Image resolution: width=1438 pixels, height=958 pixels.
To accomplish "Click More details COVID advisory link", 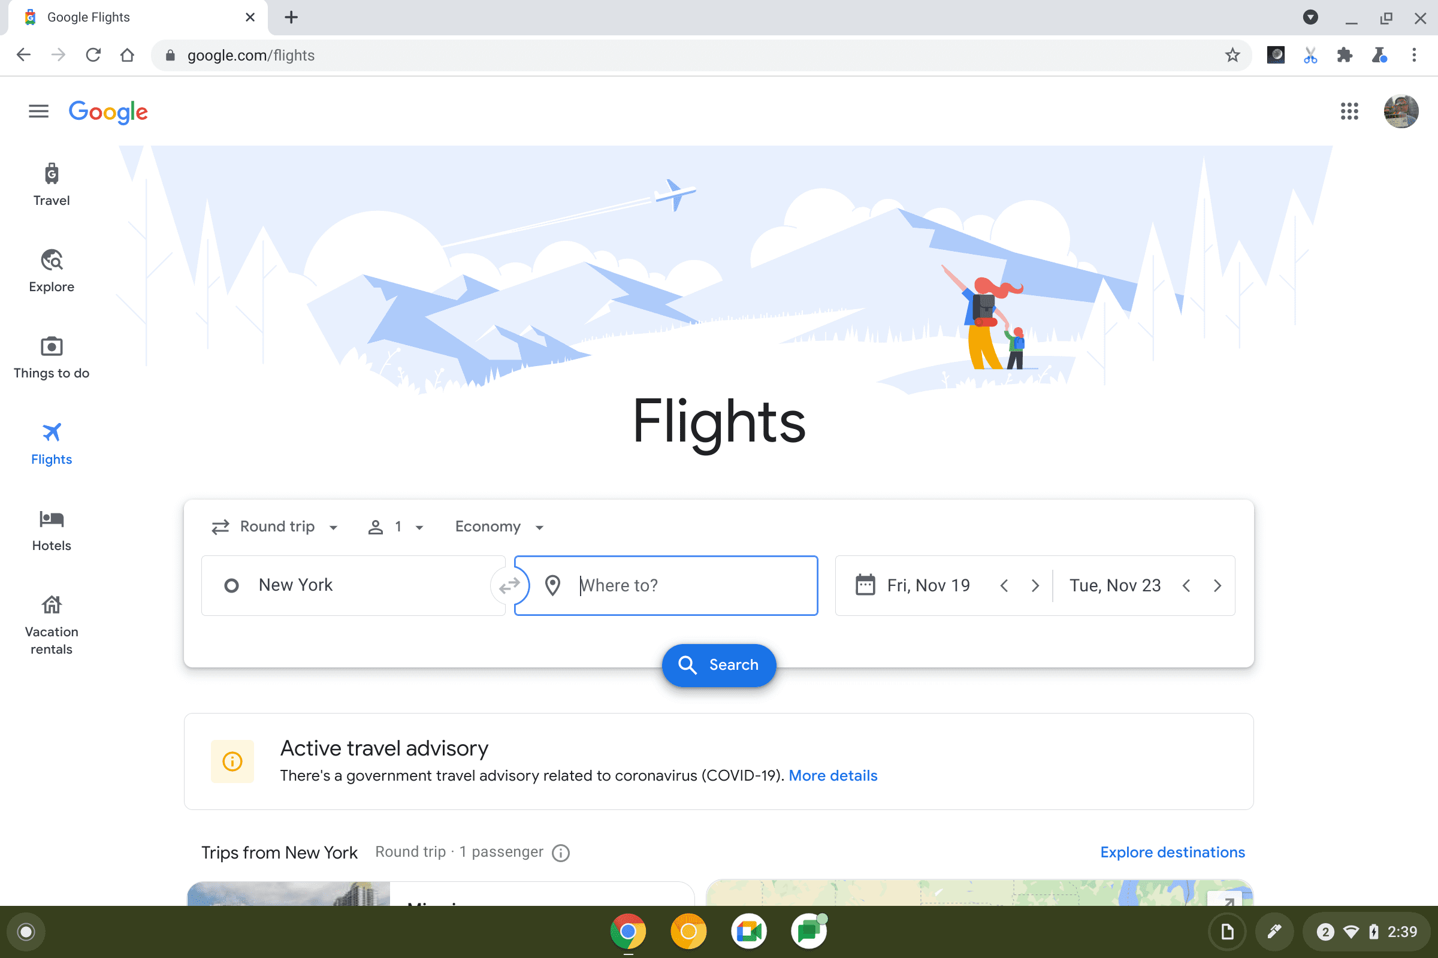I will (x=833, y=774).
